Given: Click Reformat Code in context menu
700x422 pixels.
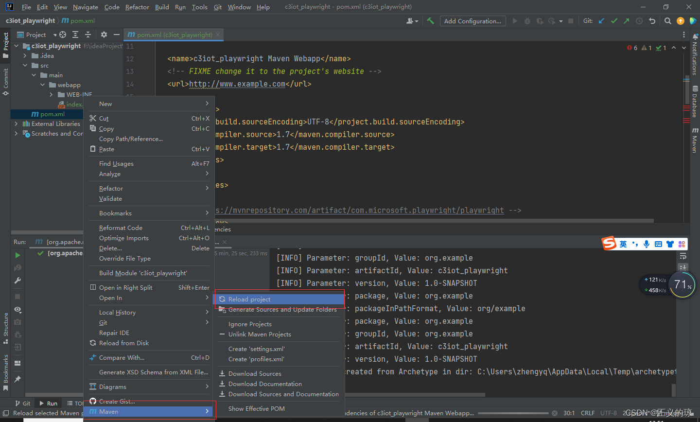Looking at the screenshot, I should coord(149,228).
